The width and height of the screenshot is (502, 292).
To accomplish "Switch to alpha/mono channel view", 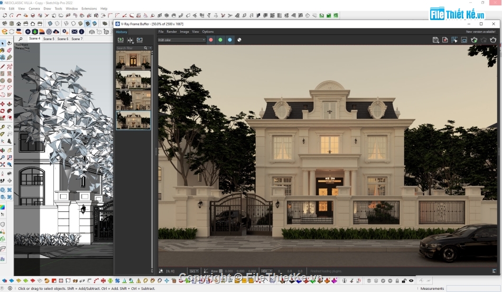I will point(239,40).
